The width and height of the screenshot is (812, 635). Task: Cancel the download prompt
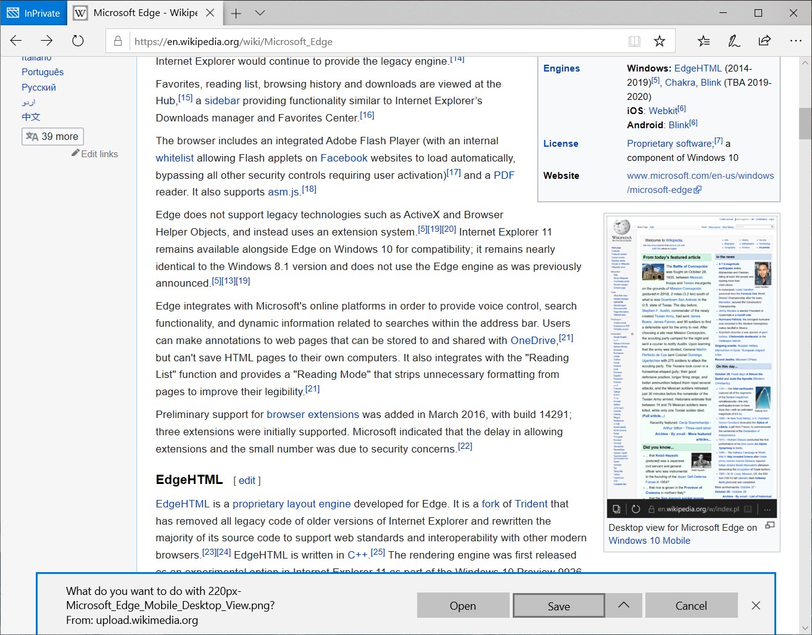click(x=691, y=605)
